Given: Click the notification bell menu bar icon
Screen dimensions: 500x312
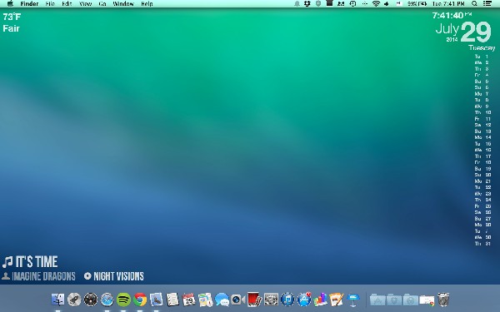Looking at the screenshot, I should coord(297,4).
